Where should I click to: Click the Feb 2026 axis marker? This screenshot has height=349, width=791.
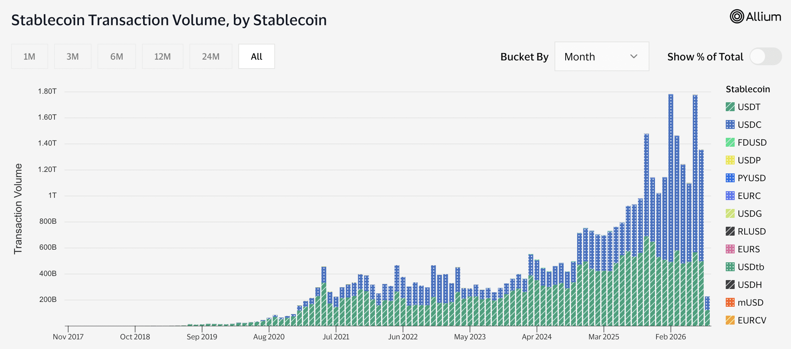(x=671, y=337)
